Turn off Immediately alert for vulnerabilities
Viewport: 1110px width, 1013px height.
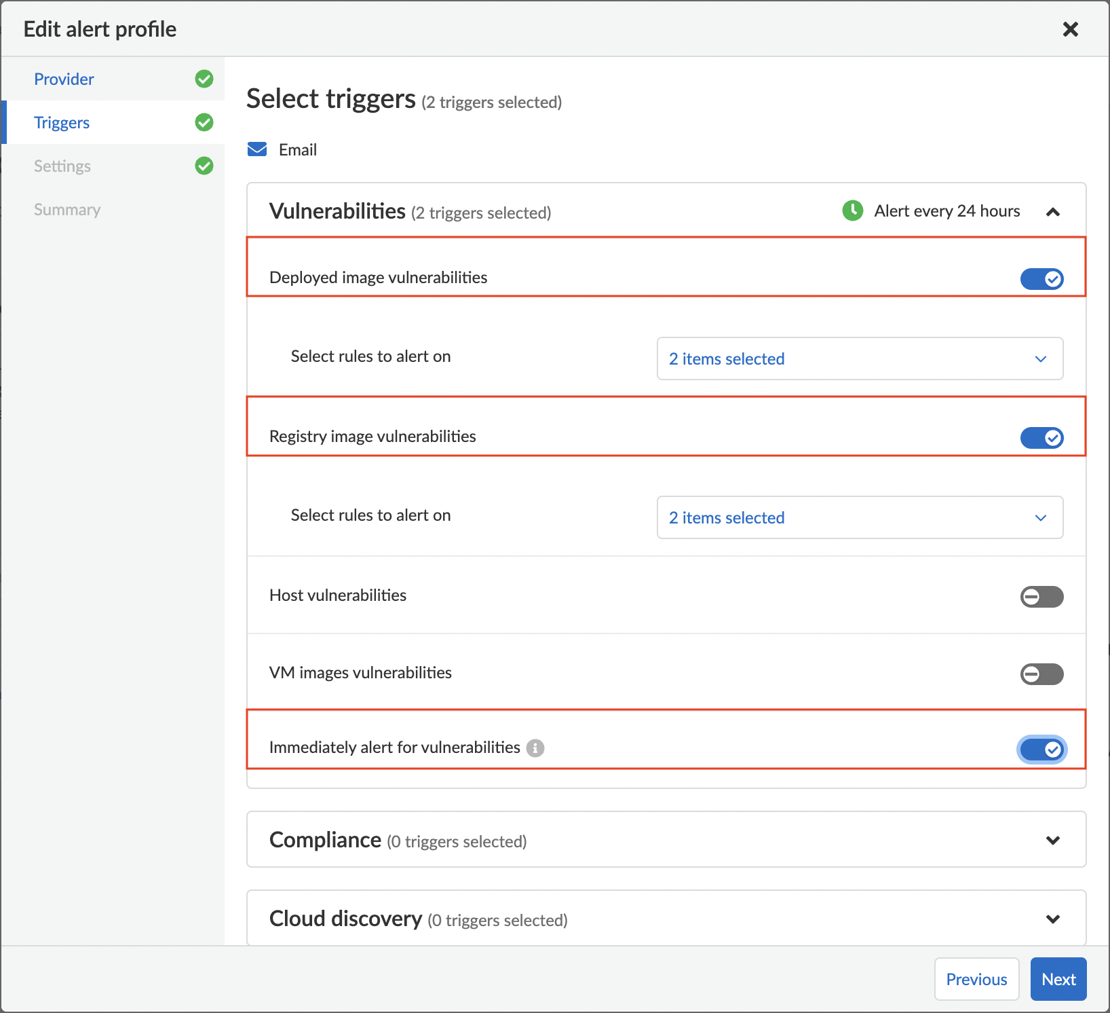1041,749
